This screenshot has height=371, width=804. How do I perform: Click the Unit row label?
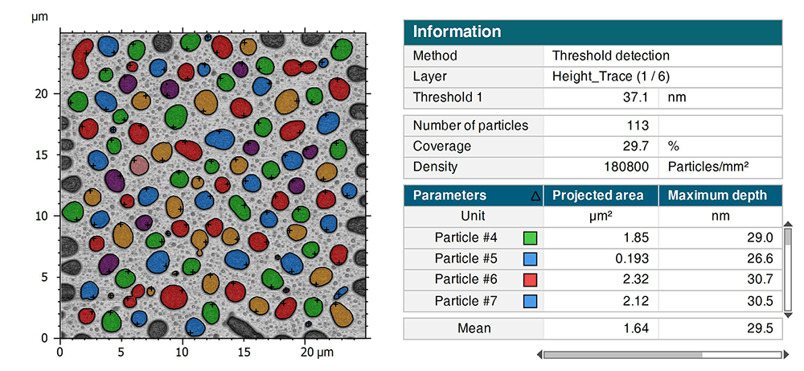[474, 216]
